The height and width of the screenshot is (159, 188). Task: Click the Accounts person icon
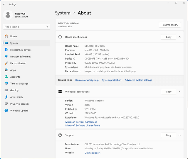6,77
